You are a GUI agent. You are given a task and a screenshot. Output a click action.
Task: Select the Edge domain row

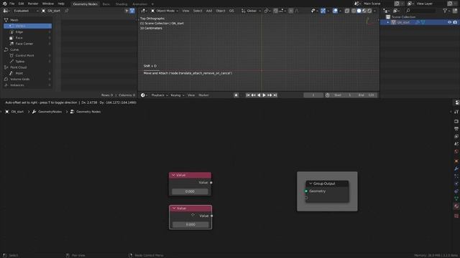pyautogui.click(x=27, y=32)
